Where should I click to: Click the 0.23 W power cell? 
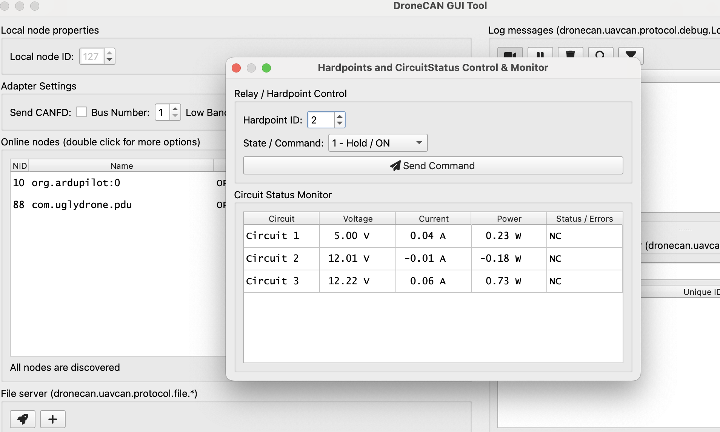click(x=509, y=236)
